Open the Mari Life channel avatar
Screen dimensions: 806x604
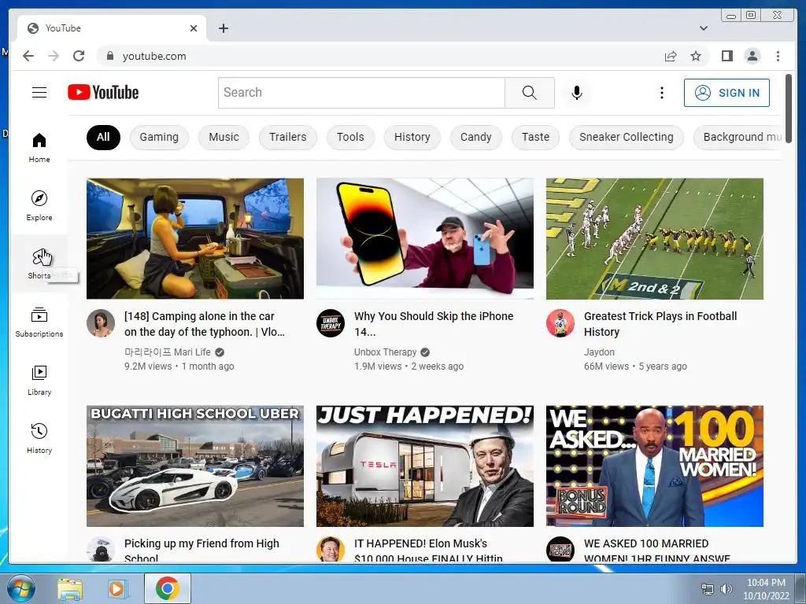pyautogui.click(x=101, y=323)
